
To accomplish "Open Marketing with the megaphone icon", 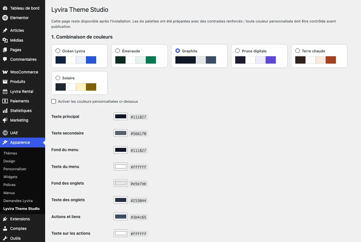I will [5, 120].
